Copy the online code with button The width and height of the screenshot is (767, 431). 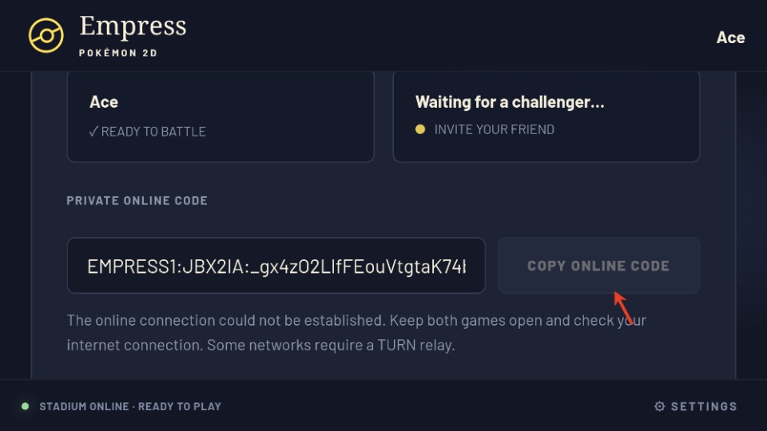[x=598, y=265]
